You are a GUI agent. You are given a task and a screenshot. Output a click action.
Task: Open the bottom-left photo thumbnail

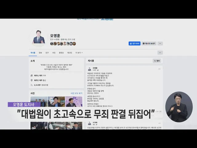click(39, 125)
